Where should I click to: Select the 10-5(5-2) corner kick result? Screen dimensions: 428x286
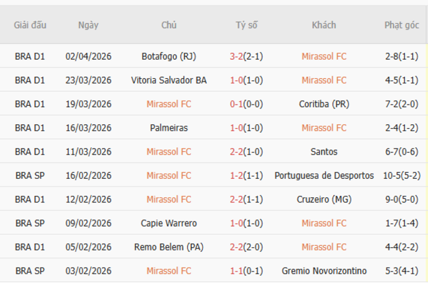[402, 176]
